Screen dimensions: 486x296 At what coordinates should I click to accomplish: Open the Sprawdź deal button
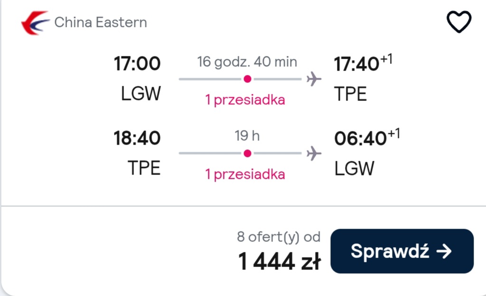402,251
